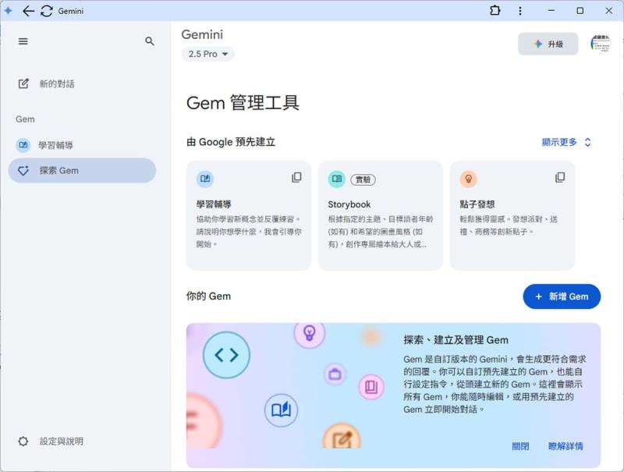Click the Gemini sparkle app icon
Viewport: 624px width, 472px height.
[x=8, y=11]
